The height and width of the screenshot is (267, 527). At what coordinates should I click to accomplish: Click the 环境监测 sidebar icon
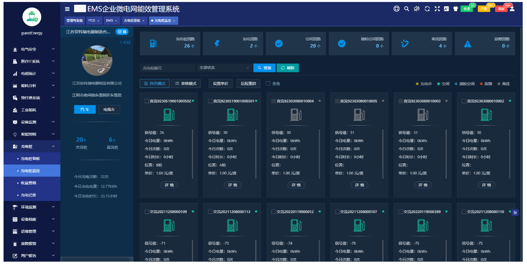[15, 207]
